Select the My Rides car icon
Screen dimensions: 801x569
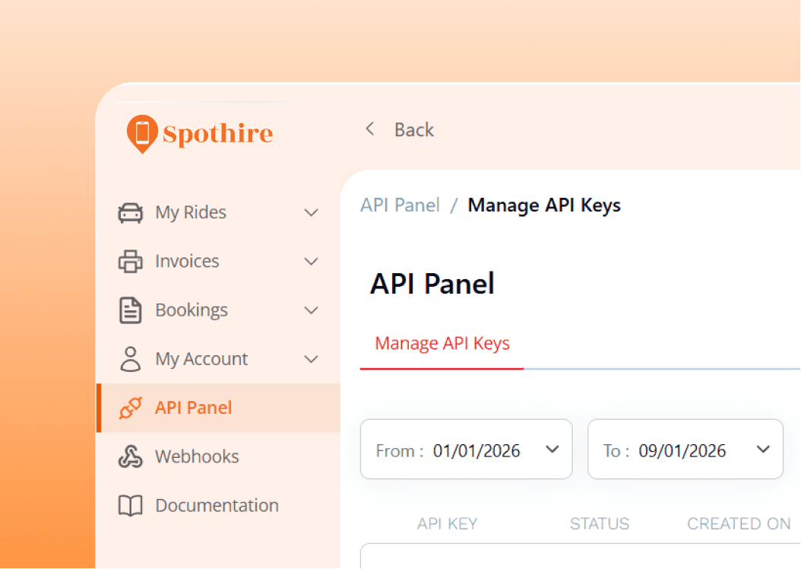130,212
